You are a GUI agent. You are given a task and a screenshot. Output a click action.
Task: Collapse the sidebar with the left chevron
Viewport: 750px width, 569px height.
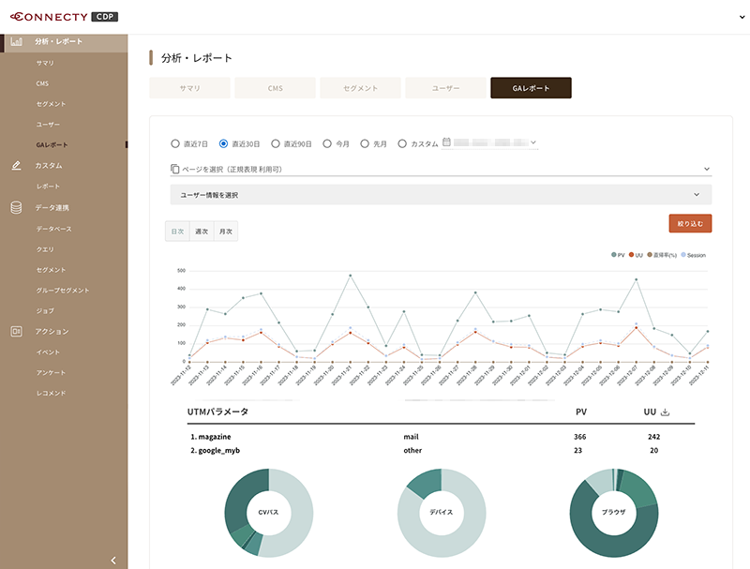(113, 561)
